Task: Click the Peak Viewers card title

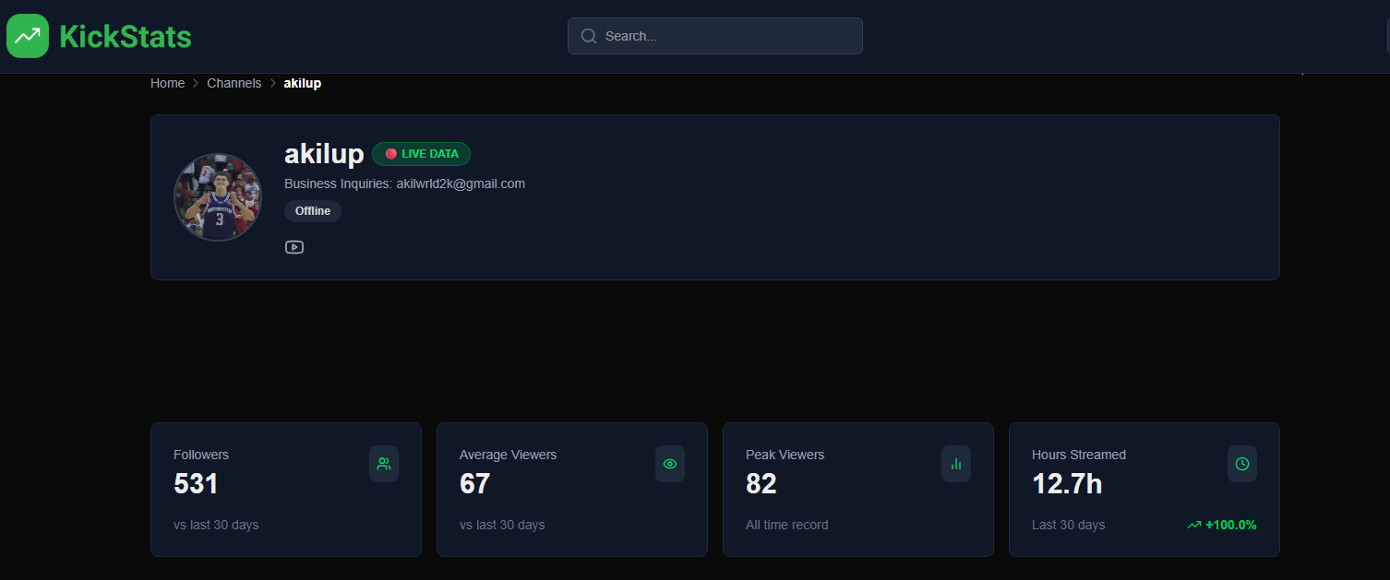Action: [x=785, y=455]
